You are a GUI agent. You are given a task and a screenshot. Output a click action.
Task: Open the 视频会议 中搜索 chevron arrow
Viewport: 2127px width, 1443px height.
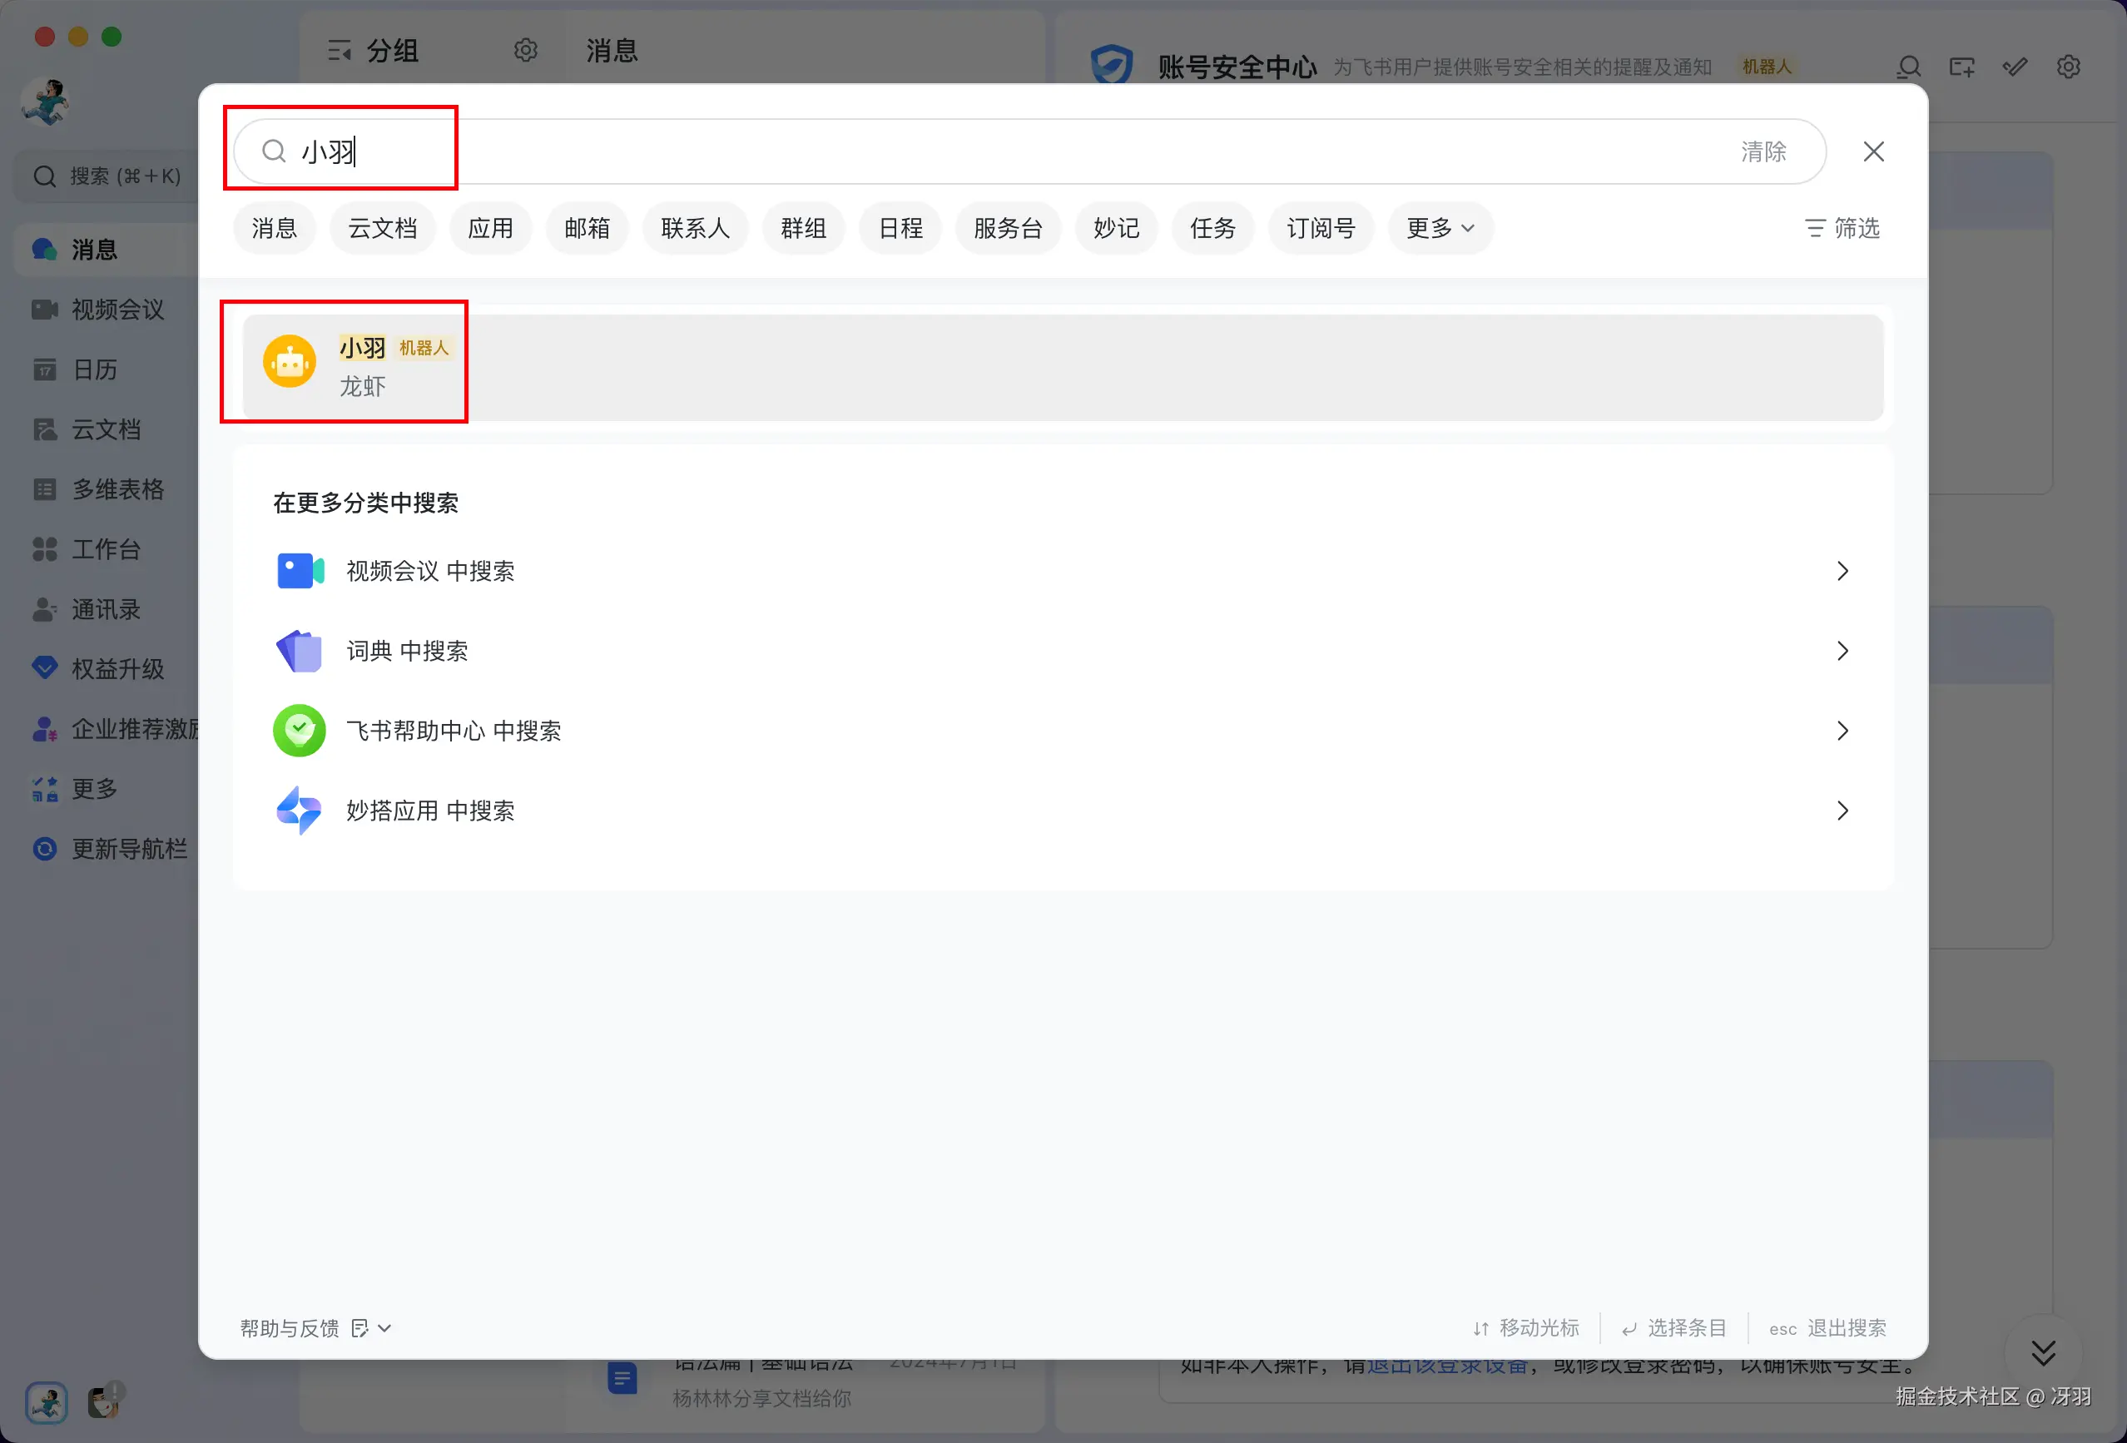click(x=1842, y=571)
